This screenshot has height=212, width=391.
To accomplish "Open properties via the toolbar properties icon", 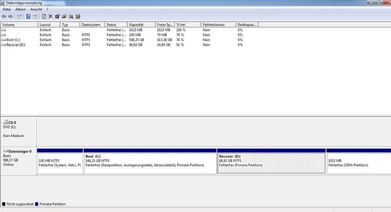I will (x=57, y=16).
